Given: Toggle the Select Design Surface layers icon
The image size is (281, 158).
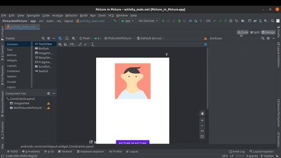Looking at the screenshot, I should [x=60, y=38].
